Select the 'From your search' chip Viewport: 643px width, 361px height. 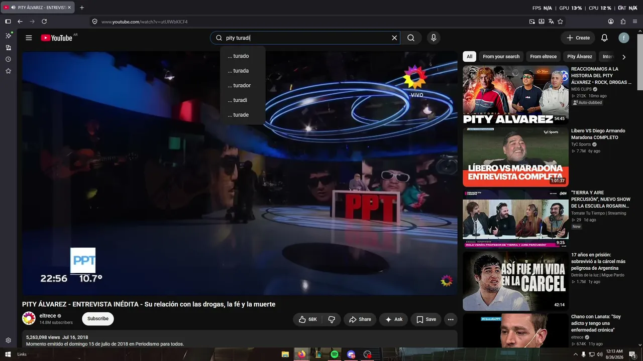click(x=501, y=57)
